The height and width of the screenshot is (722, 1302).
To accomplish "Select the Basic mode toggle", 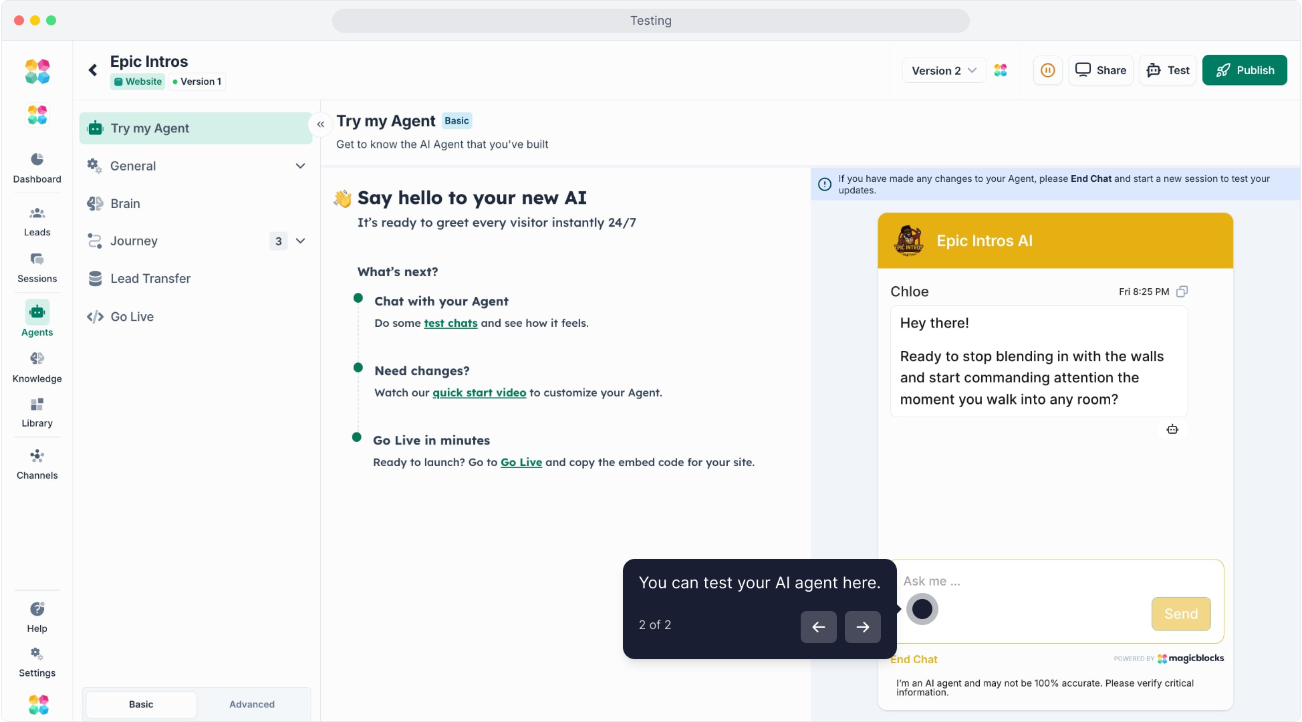I will click(141, 704).
